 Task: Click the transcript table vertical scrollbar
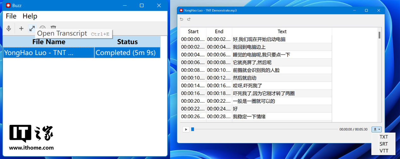379,35
